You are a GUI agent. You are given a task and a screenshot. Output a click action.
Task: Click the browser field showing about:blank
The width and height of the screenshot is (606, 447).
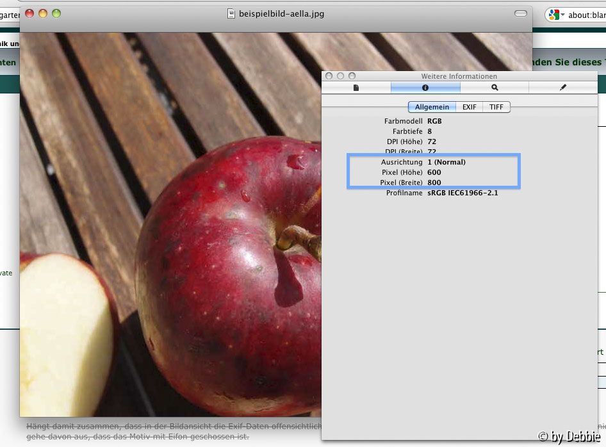click(x=586, y=15)
